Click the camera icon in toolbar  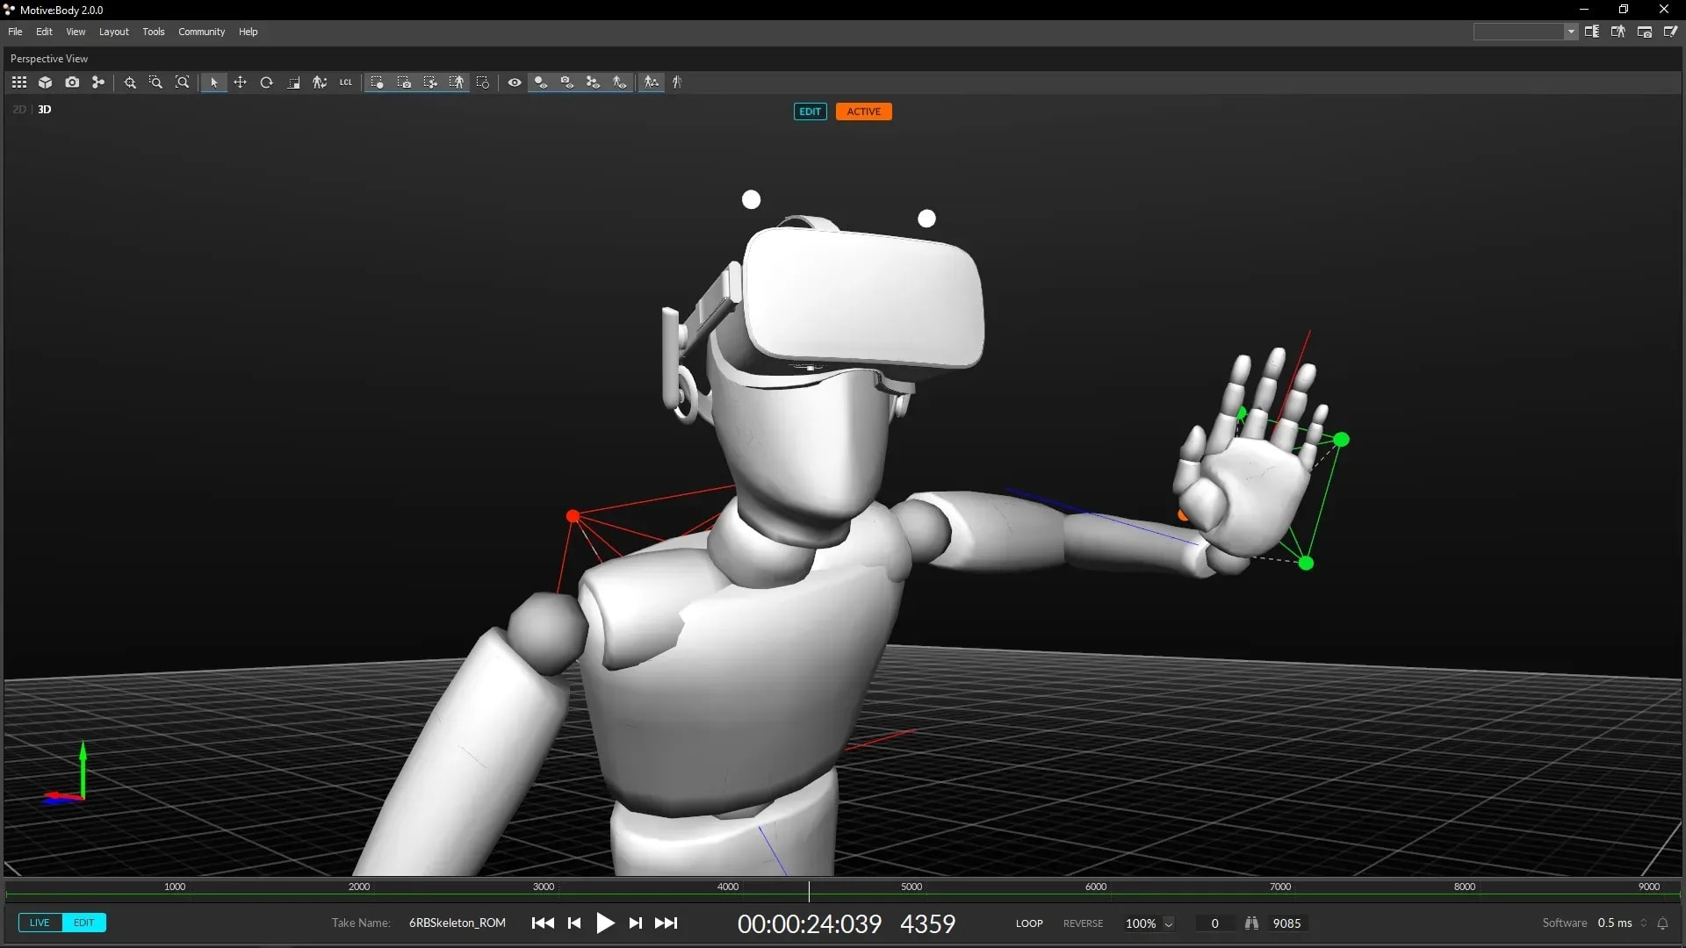click(72, 83)
